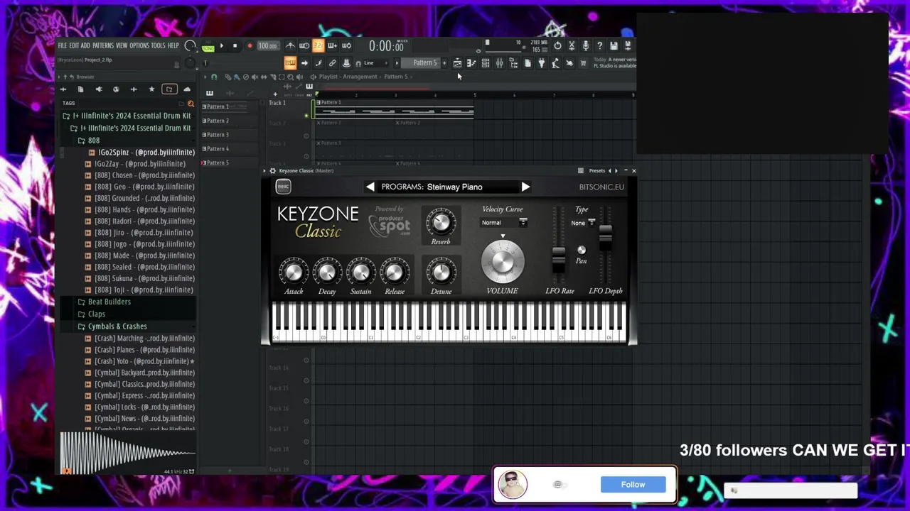This screenshot has width=910, height=511.
Task: Open the PATTERNS menu
Action: (x=103, y=45)
